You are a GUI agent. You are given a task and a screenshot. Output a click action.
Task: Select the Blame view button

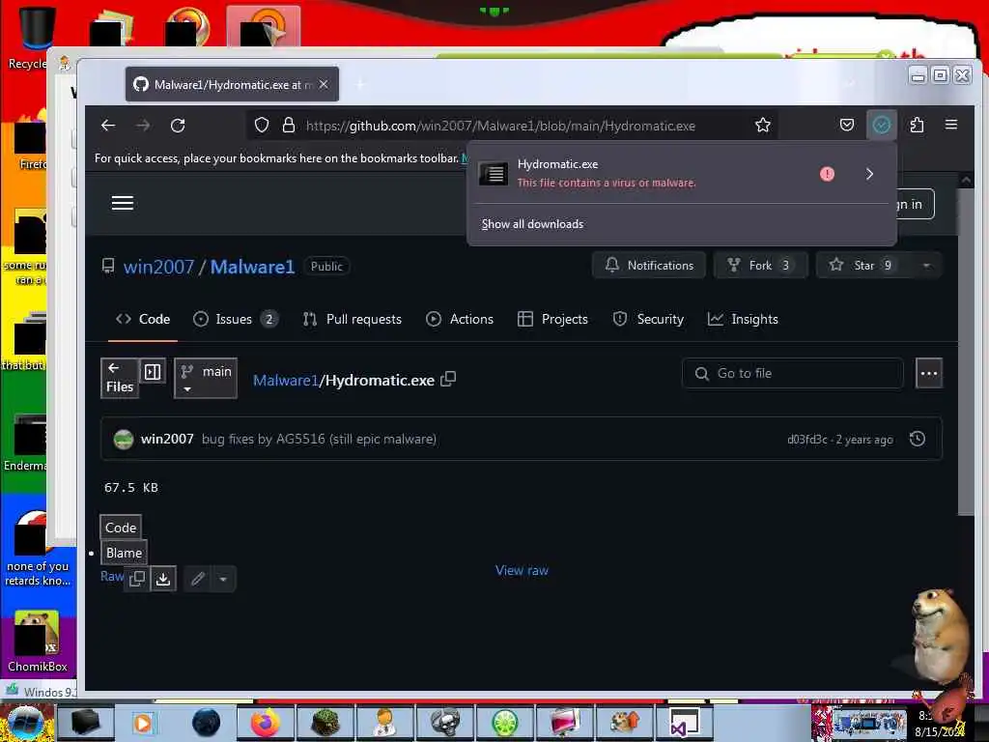[124, 553]
